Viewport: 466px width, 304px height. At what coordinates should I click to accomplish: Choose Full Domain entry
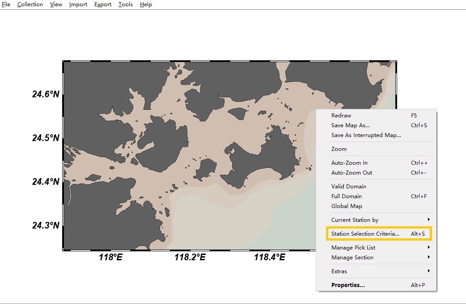[x=377, y=196]
